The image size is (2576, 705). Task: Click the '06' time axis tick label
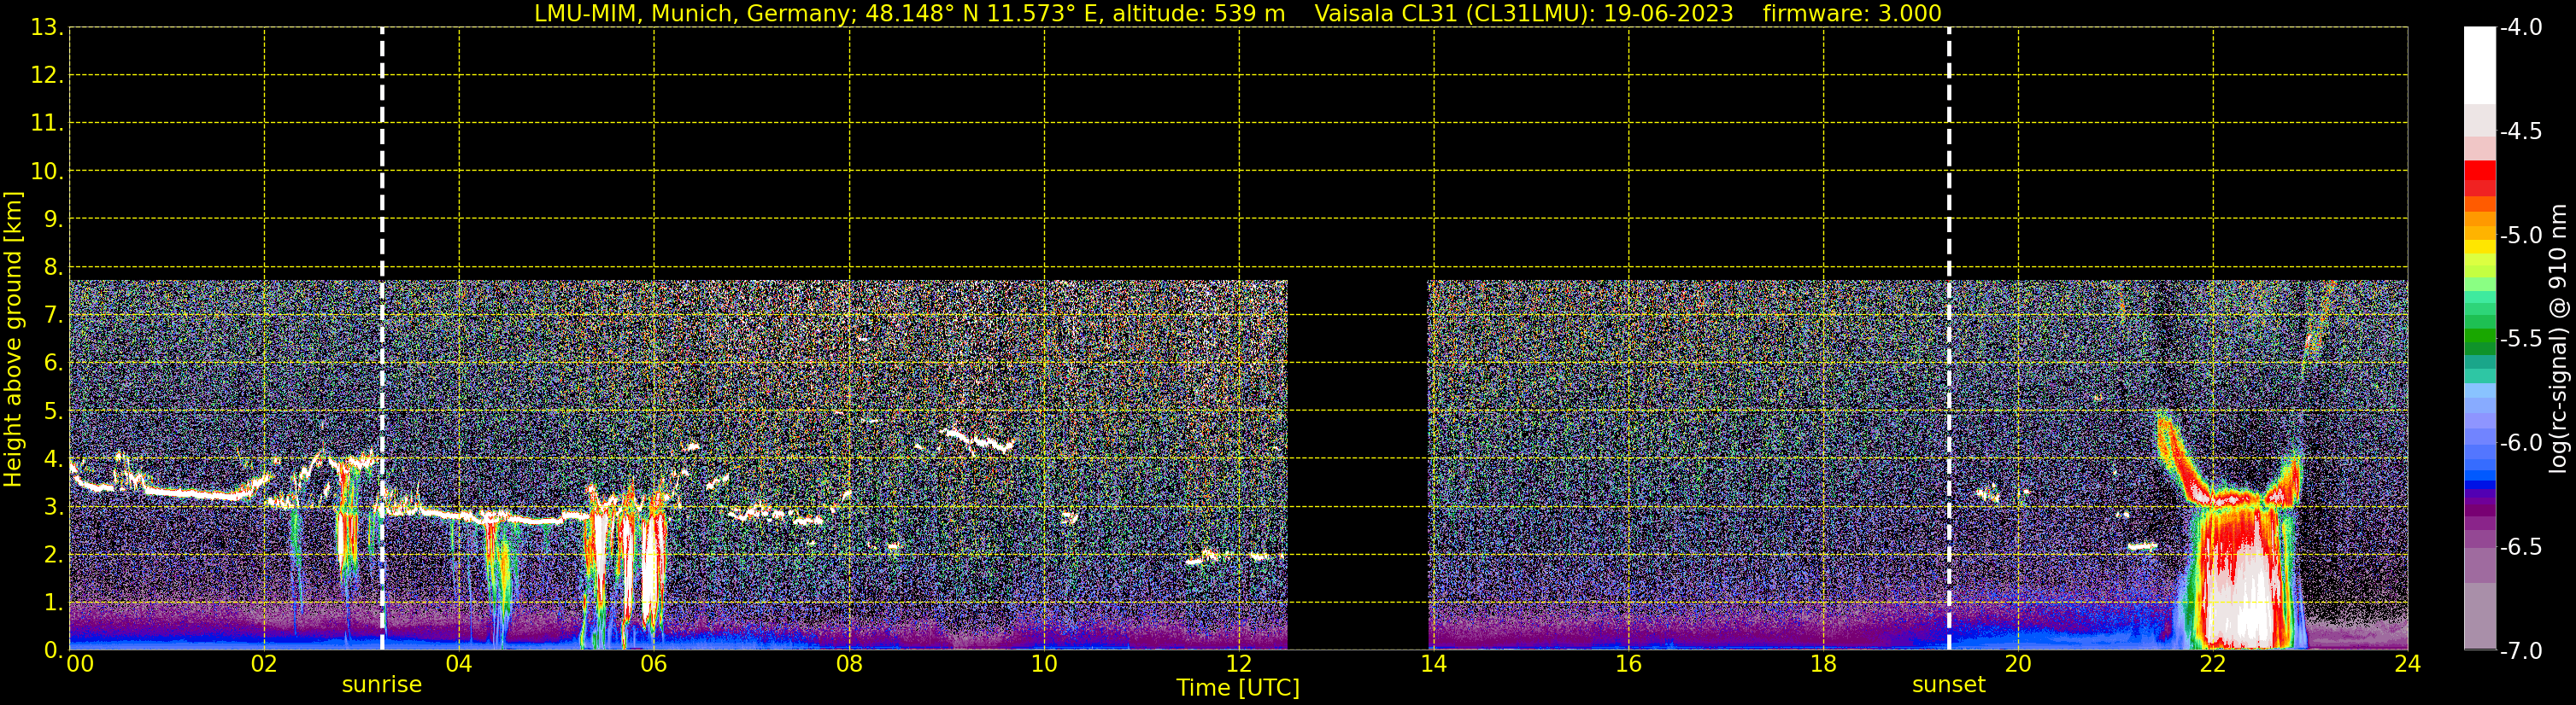point(654,664)
